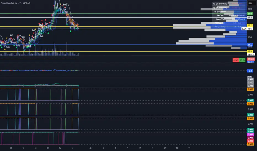Screen dimensions: 257x151
Task: Click date 22 on the time axis
Action: (x=48, y=148)
